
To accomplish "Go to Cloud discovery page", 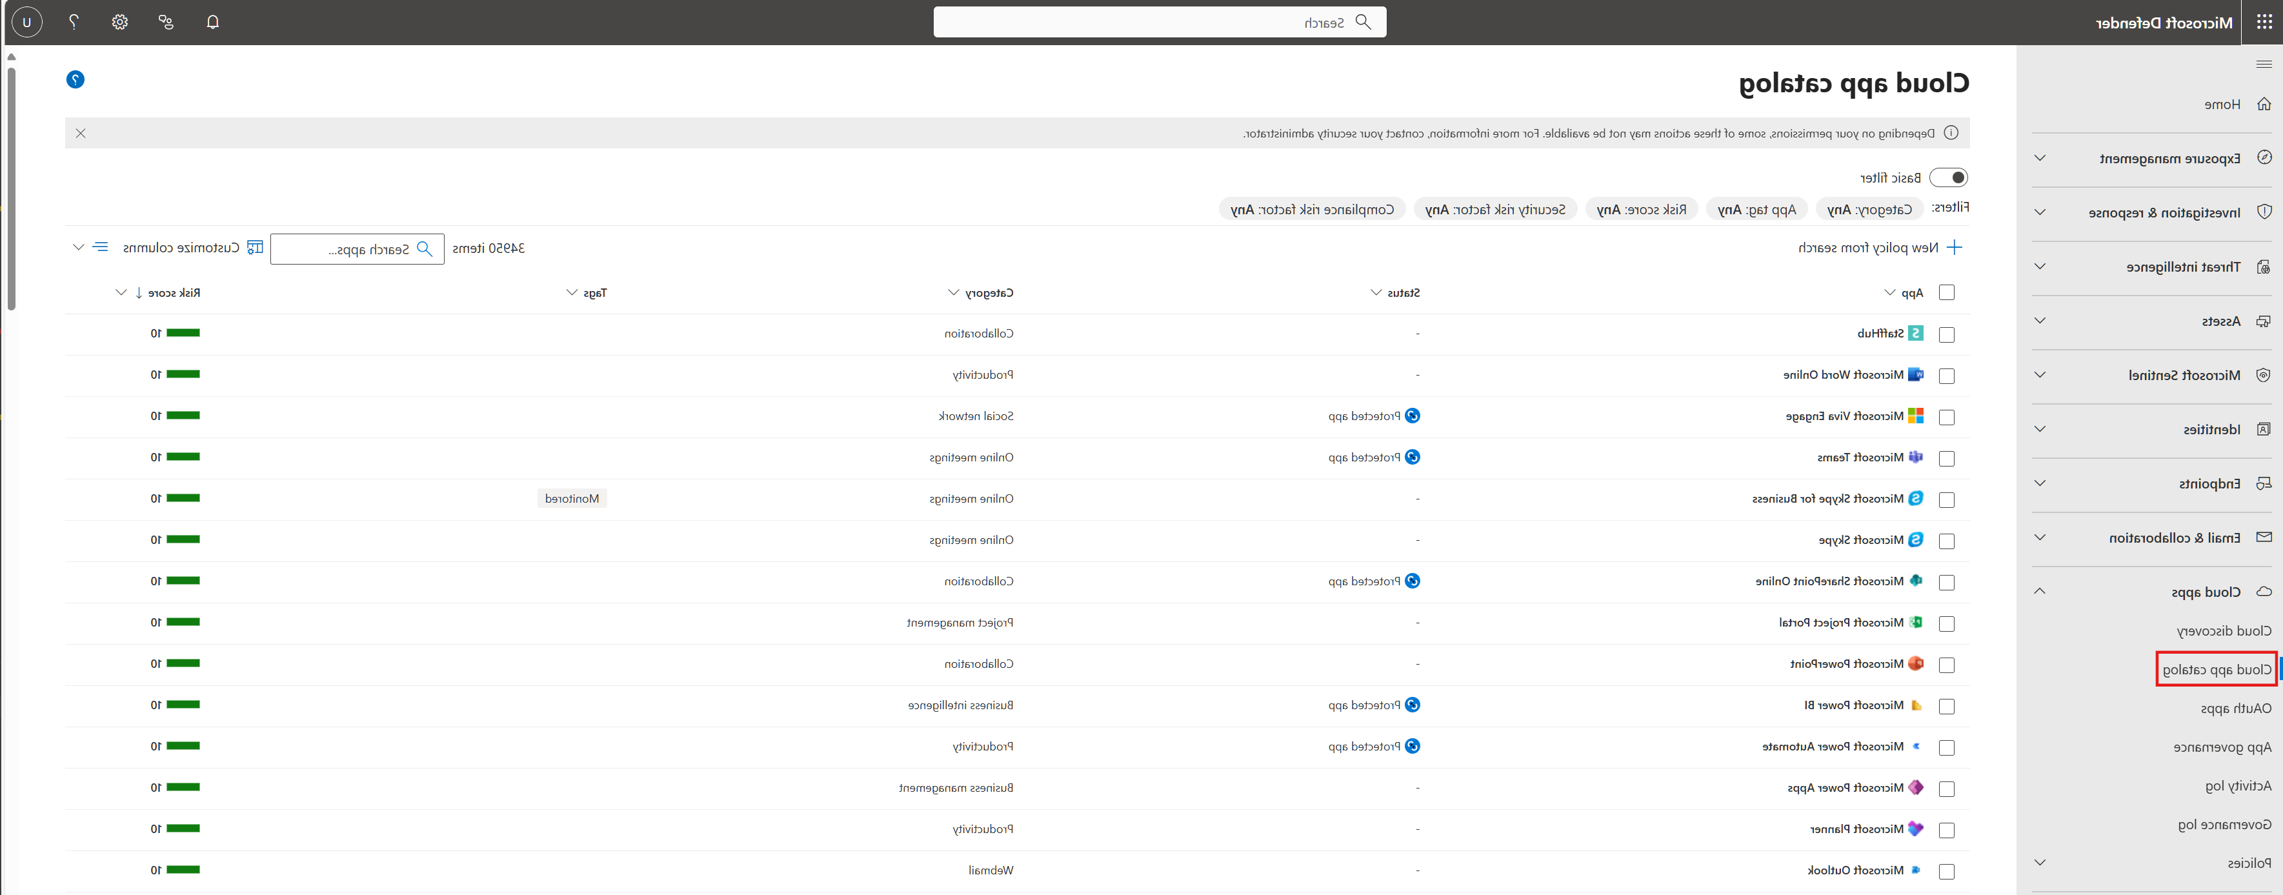I will (2223, 631).
